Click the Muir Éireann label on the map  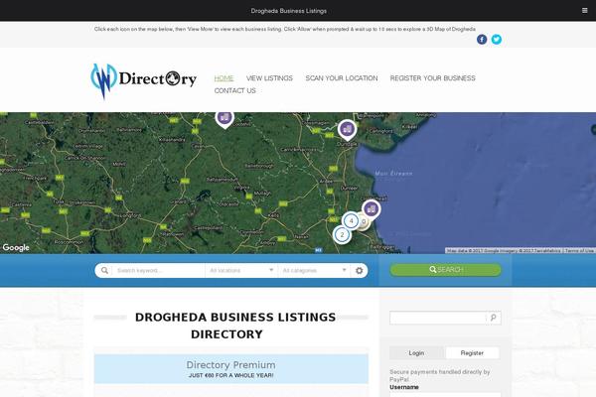[x=393, y=174]
